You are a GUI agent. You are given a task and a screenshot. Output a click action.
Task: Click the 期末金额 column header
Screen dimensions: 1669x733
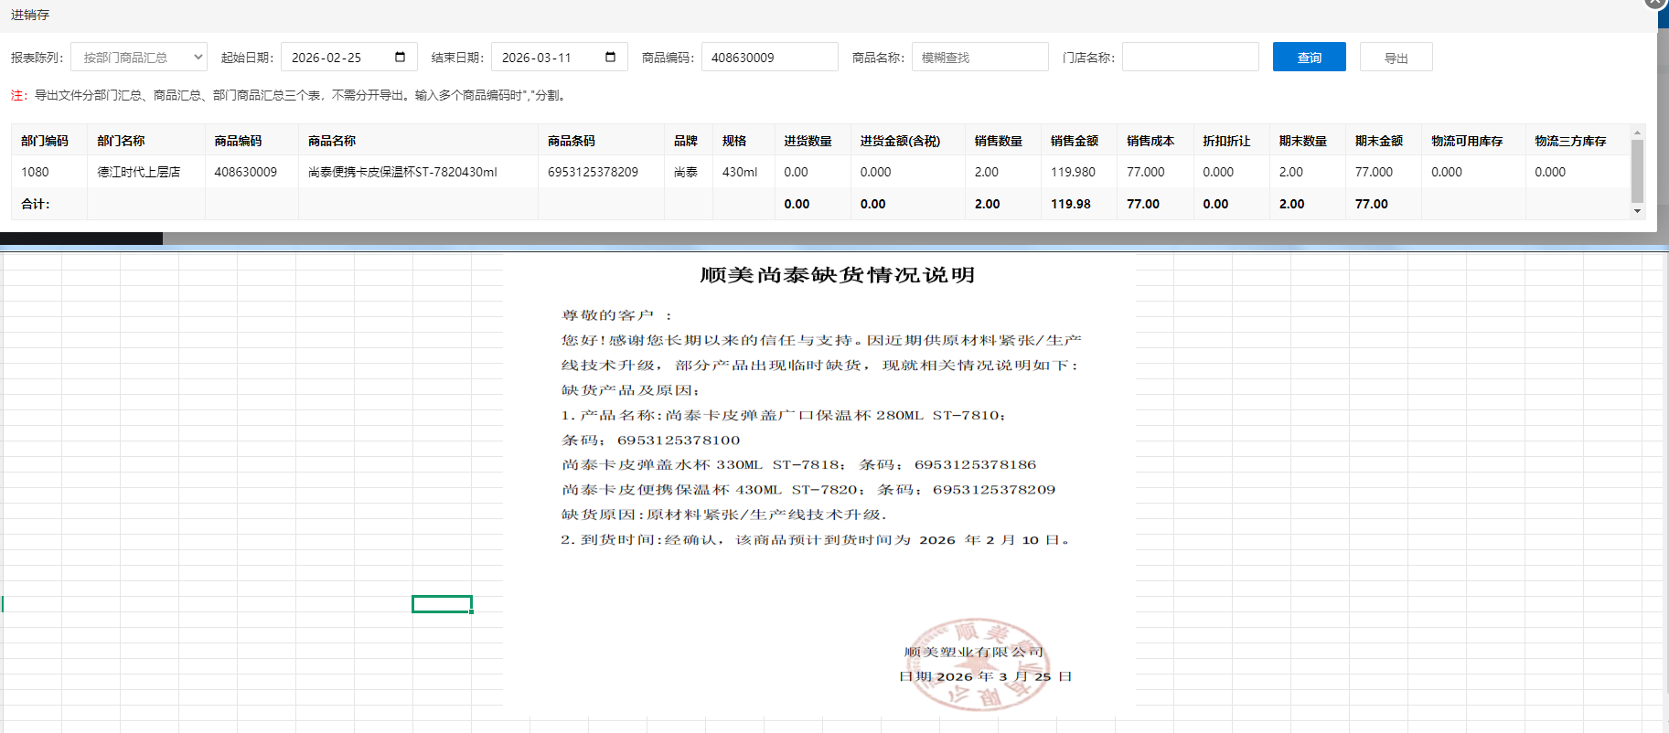(x=1378, y=141)
